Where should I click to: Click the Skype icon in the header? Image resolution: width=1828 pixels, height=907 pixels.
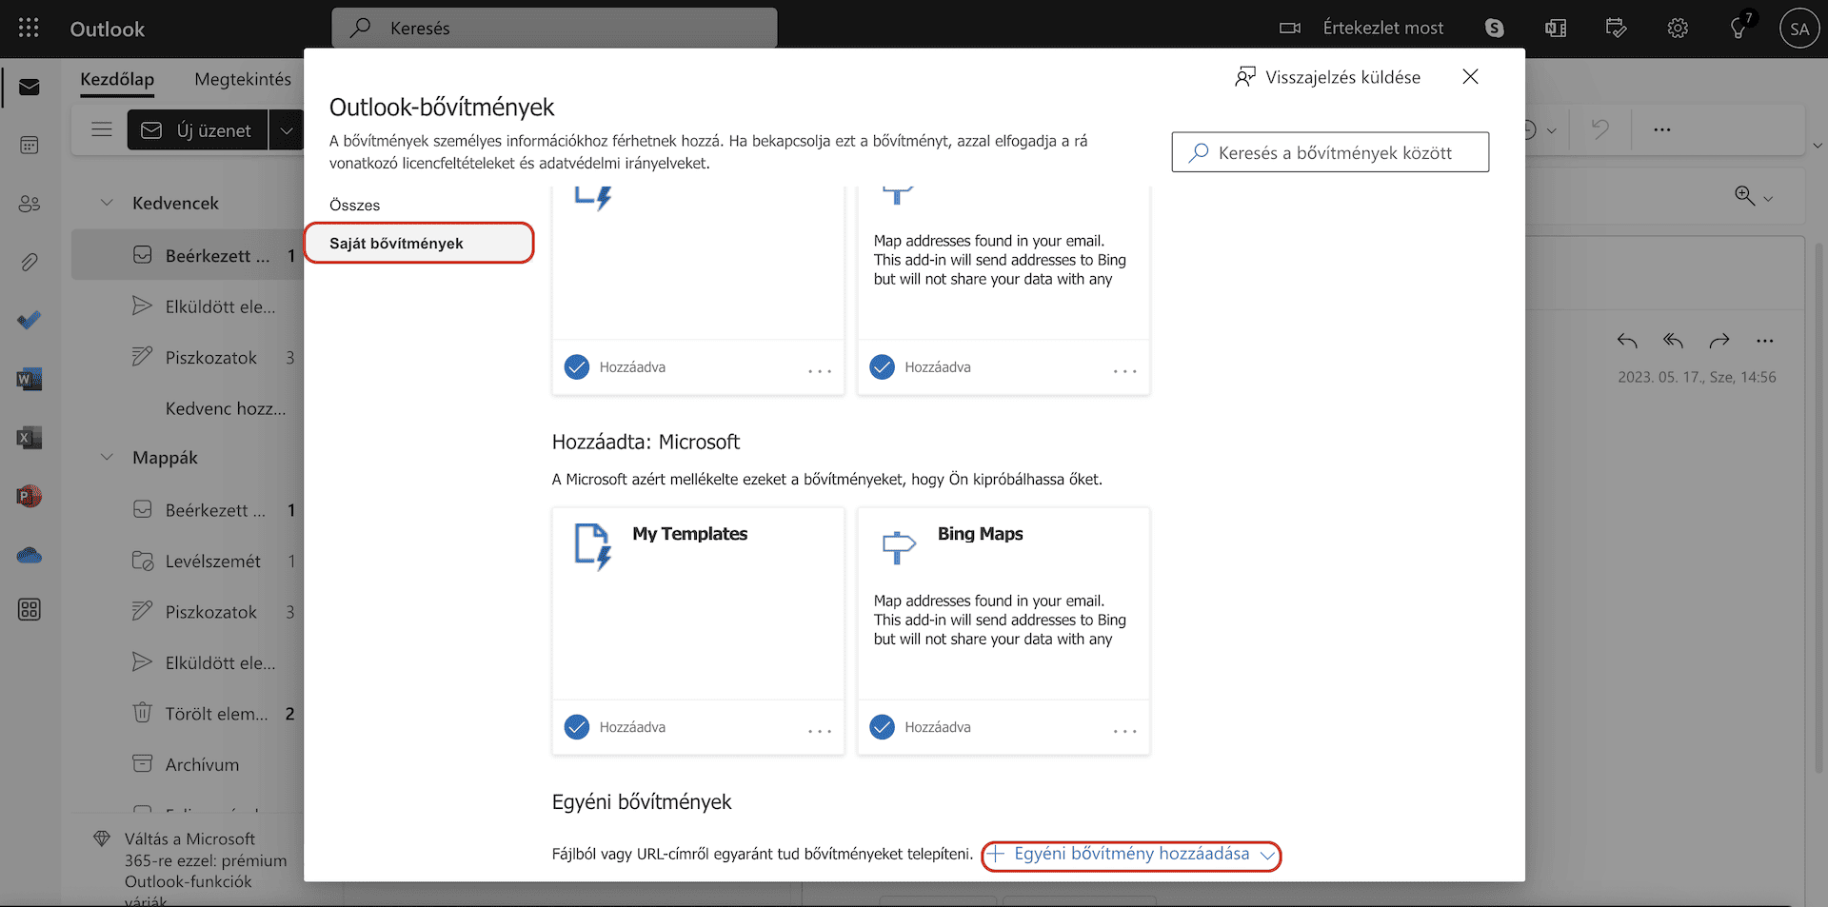1495,29
